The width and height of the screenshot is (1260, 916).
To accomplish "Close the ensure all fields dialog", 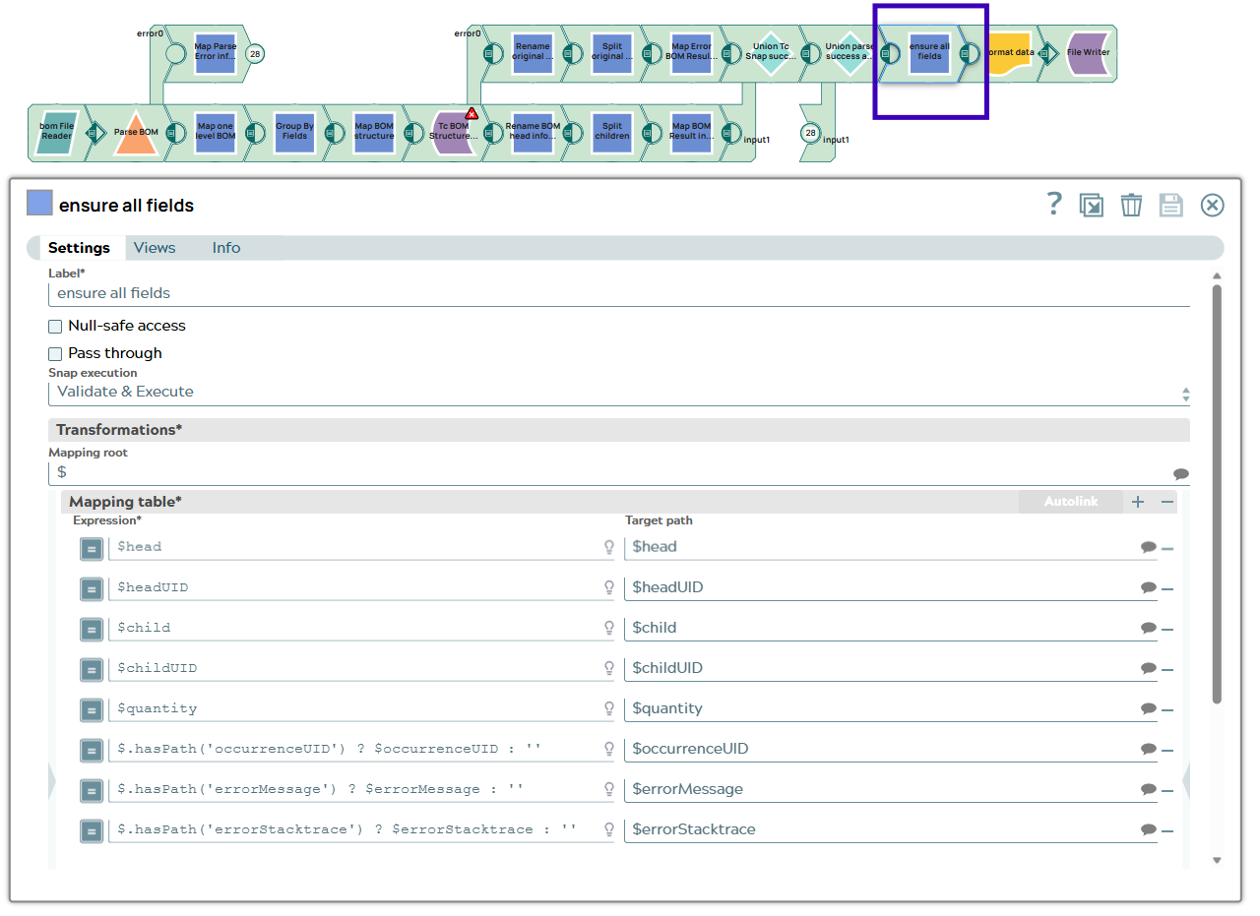I will 1212,205.
